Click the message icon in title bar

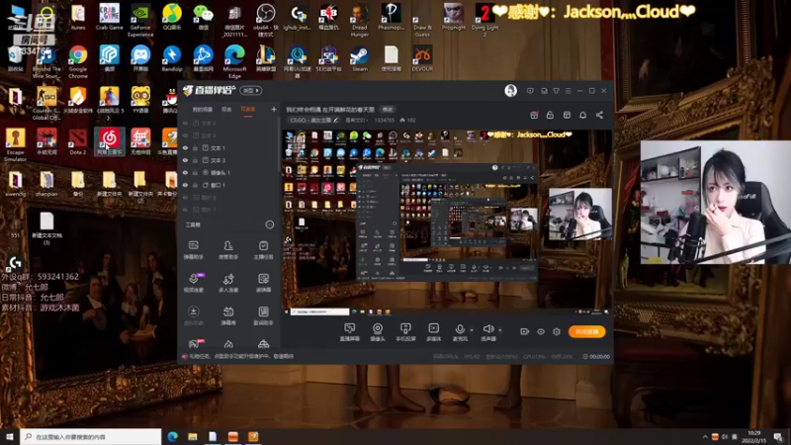pos(530,91)
